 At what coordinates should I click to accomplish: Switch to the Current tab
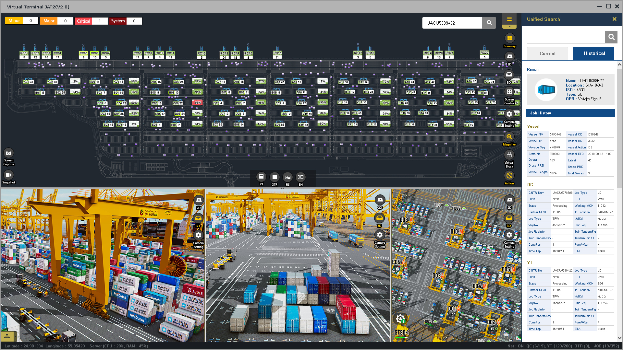pos(547,53)
